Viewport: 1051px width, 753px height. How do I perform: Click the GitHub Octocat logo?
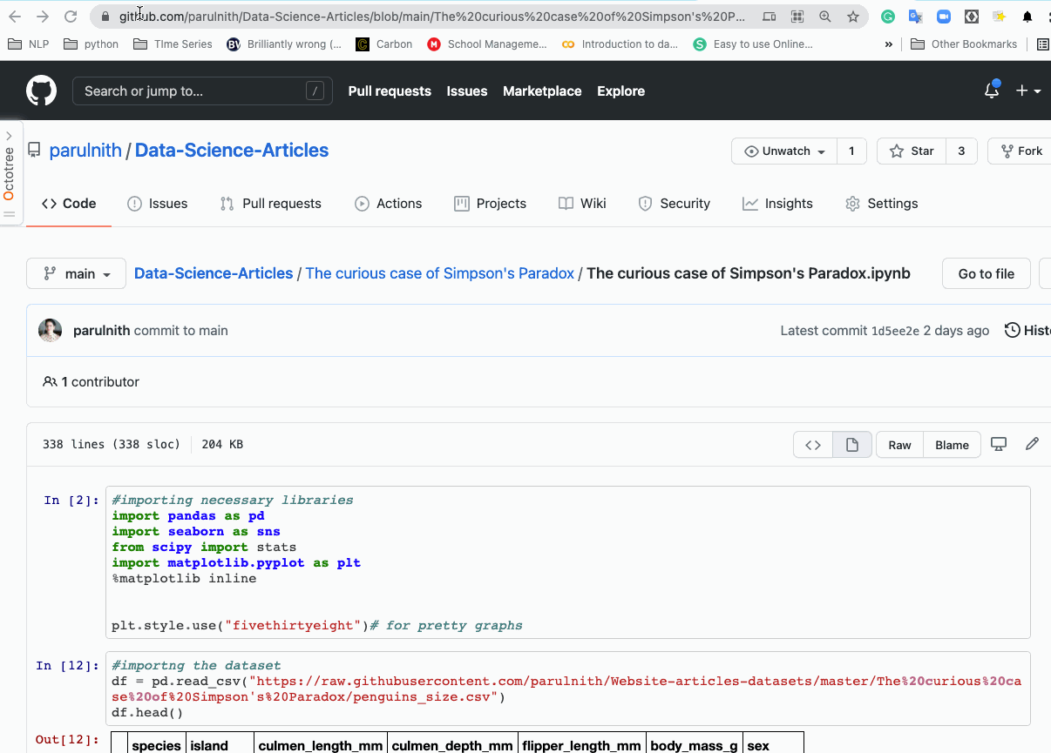(41, 91)
